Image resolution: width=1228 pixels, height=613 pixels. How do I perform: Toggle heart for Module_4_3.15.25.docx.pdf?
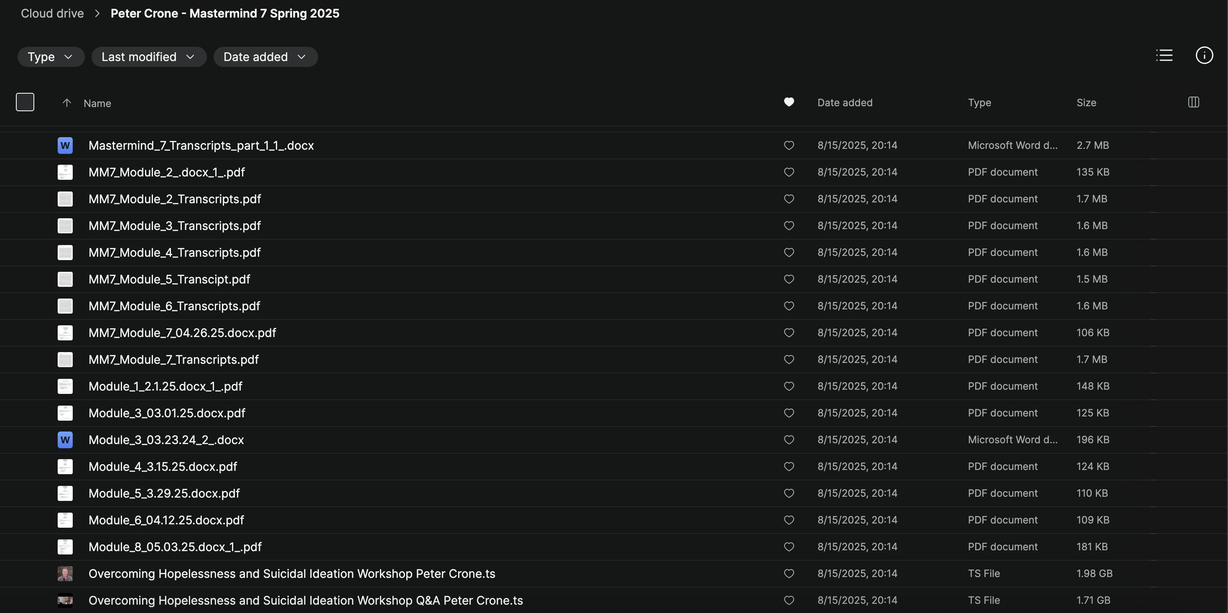tap(789, 467)
